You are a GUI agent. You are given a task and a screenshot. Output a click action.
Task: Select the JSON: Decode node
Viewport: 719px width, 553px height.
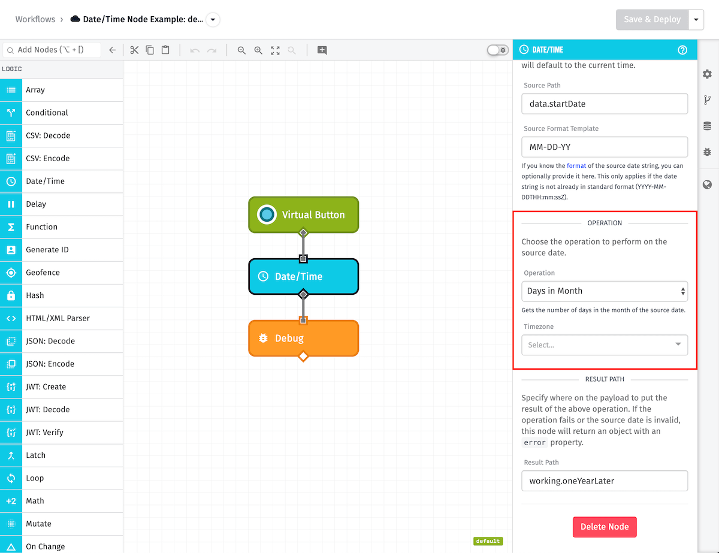coord(61,341)
